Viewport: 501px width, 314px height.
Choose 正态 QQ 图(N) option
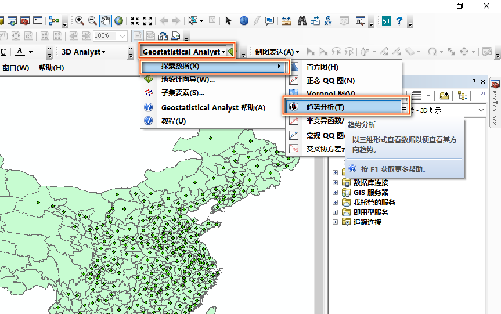coord(330,81)
